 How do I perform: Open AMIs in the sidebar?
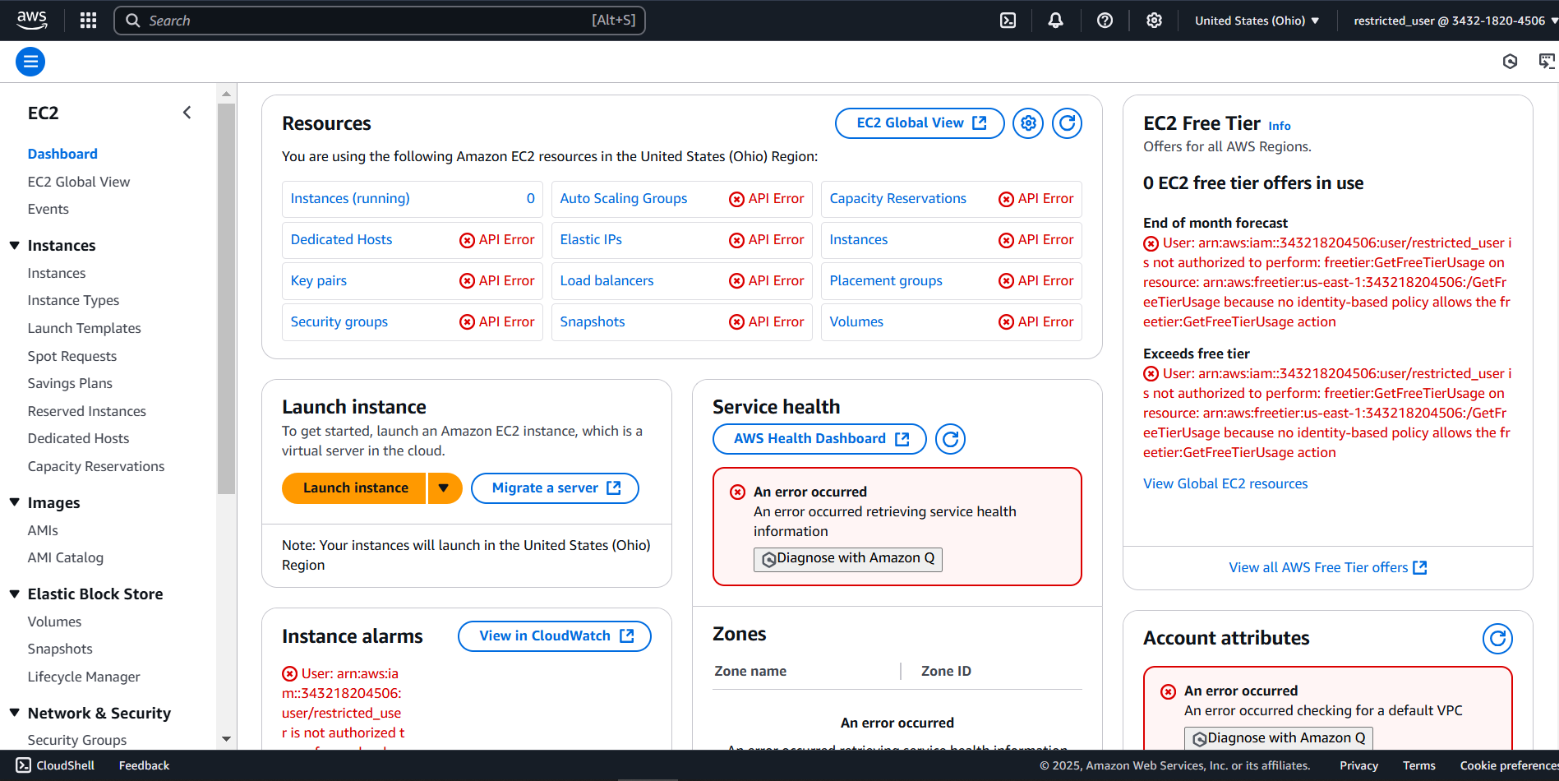point(43,530)
